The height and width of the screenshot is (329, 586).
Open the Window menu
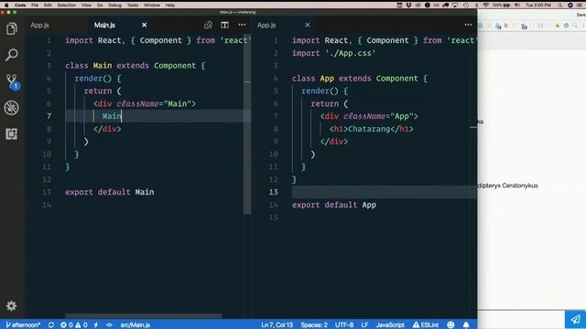pos(152,5)
